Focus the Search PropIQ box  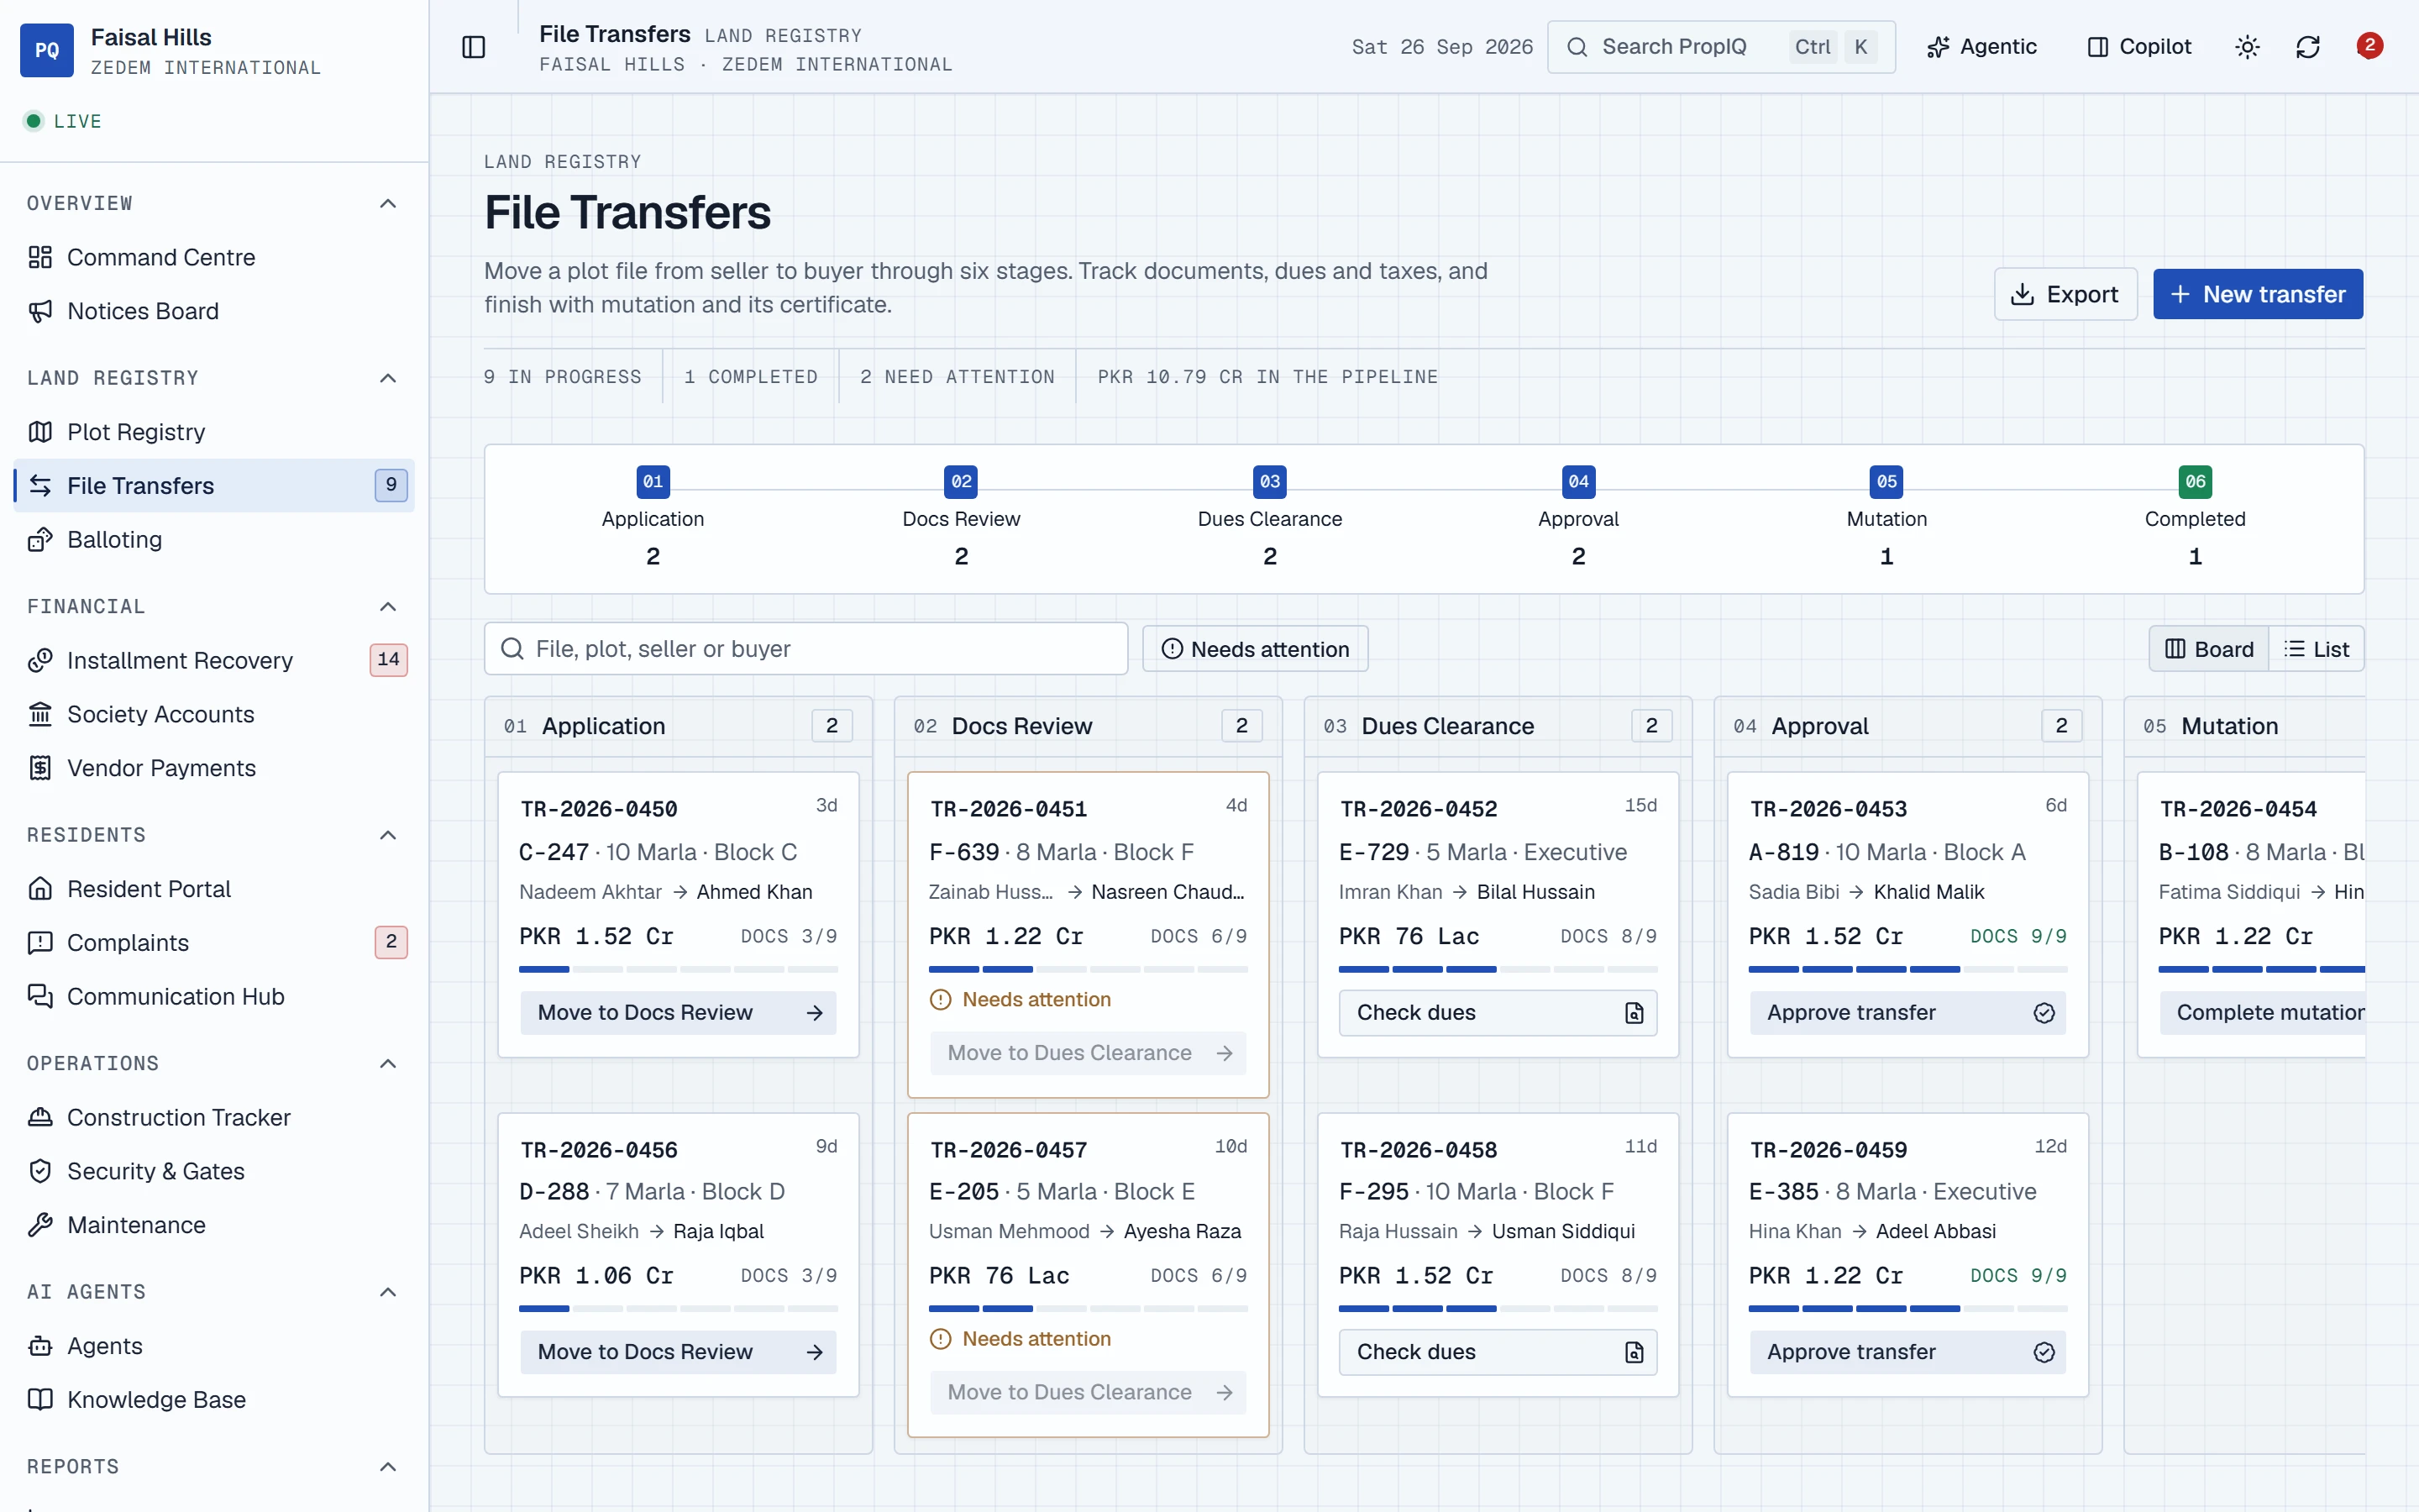pos(1720,47)
